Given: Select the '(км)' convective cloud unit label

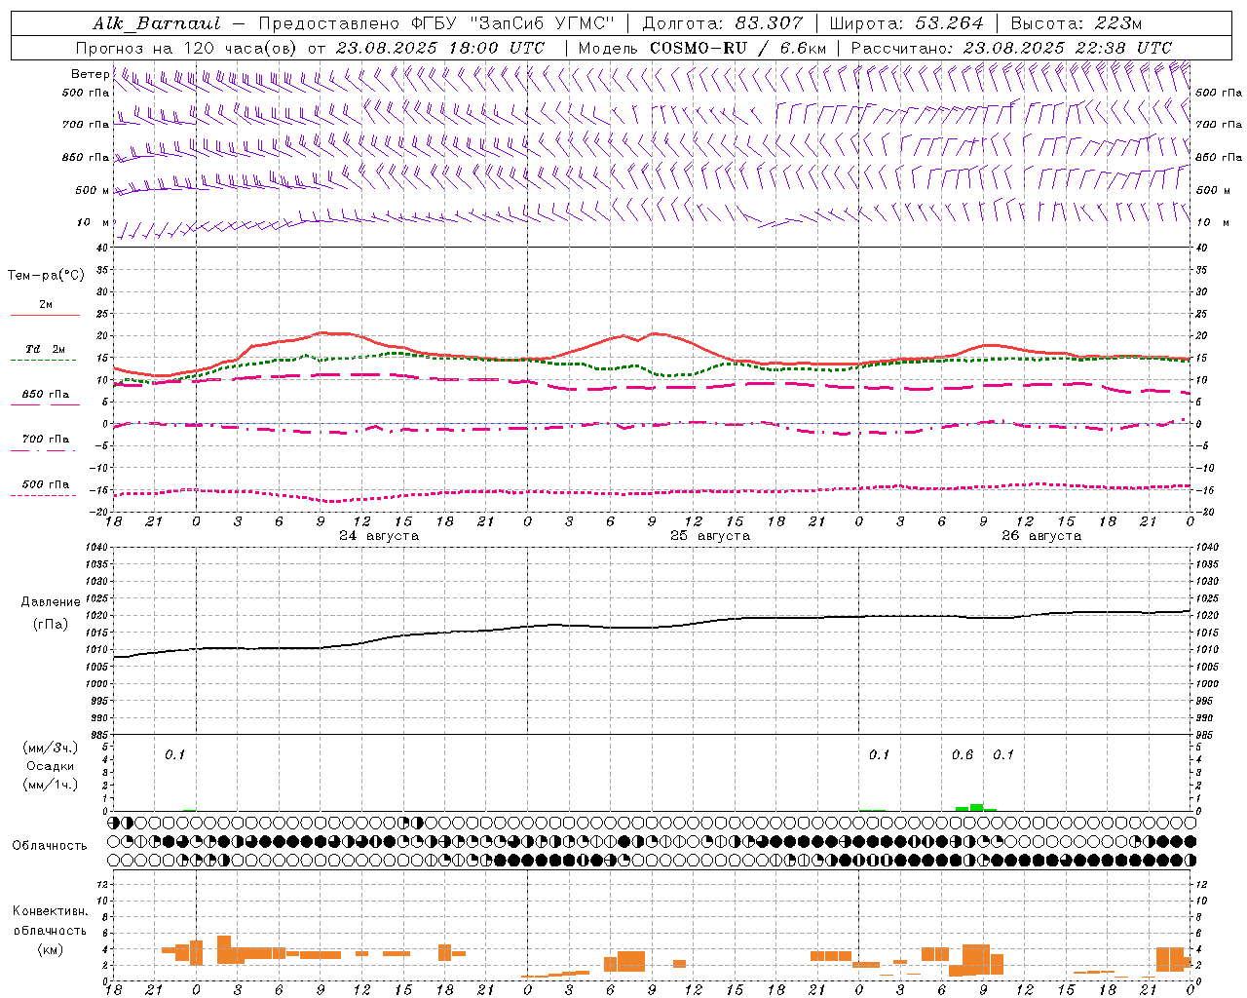Looking at the screenshot, I should 50,949.
